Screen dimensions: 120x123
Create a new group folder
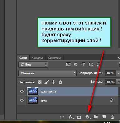tap(96, 117)
